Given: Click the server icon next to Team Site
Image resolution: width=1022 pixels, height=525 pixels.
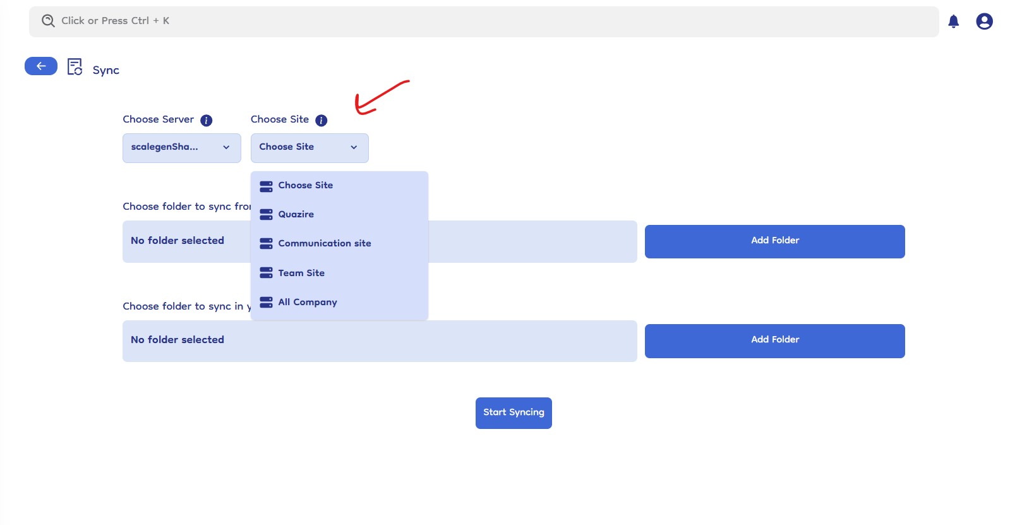Looking at the screenshot, I should point(267,273).
